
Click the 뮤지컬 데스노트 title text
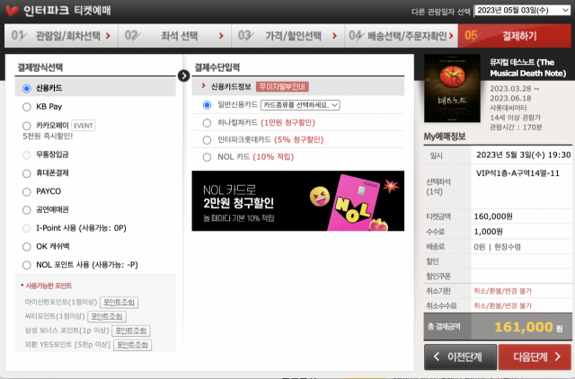pos(527,68)
